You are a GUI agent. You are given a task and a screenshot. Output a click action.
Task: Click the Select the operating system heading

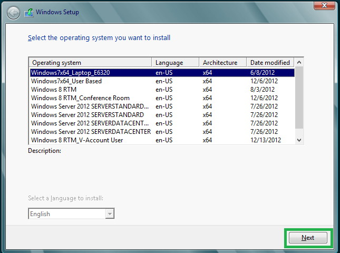pos(99,38)
